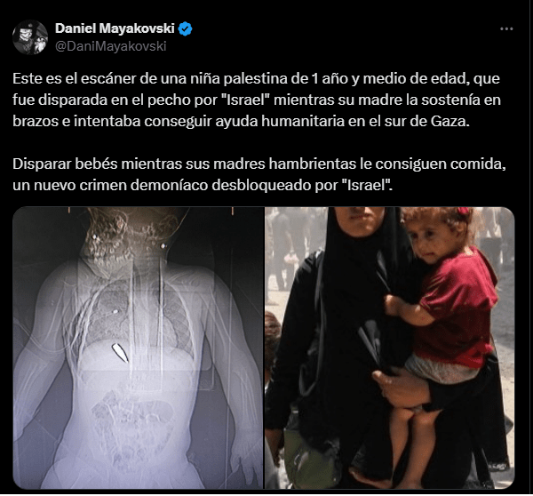Click the blue verified badge
Screen dimensions: 533x496
186,29
